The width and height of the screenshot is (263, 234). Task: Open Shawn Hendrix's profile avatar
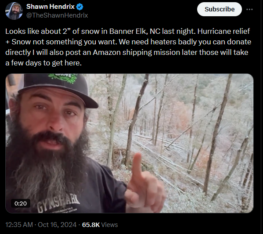click(14, 11)
